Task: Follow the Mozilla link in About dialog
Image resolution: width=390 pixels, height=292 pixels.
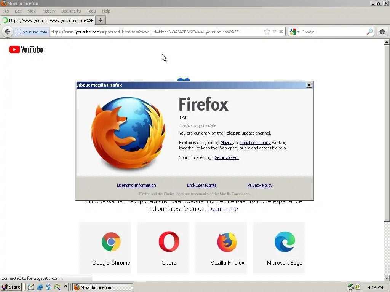Action: 227,143
